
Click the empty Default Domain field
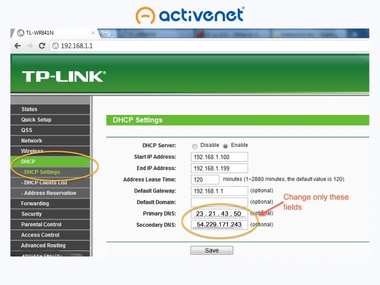(x=219, y=202)
